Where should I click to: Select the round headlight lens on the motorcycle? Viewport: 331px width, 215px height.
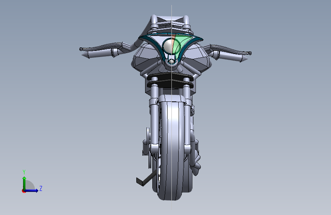[168, 47]
